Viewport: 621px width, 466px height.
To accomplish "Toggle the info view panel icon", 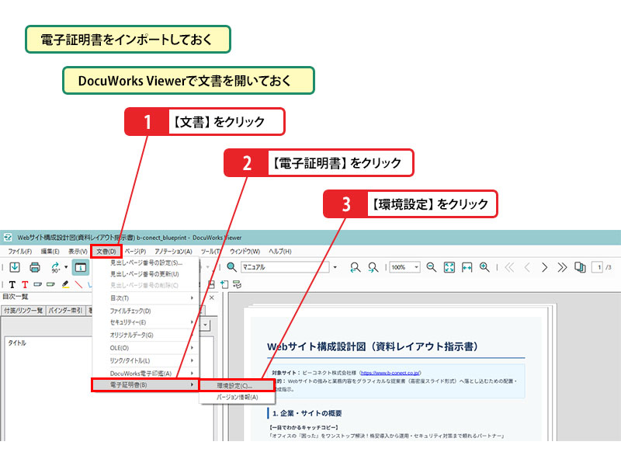I will 81,267.
